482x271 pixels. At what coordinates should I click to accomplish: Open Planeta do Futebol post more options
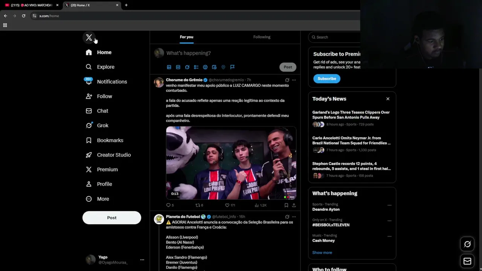pyautogui.click(x=294, y=217)
